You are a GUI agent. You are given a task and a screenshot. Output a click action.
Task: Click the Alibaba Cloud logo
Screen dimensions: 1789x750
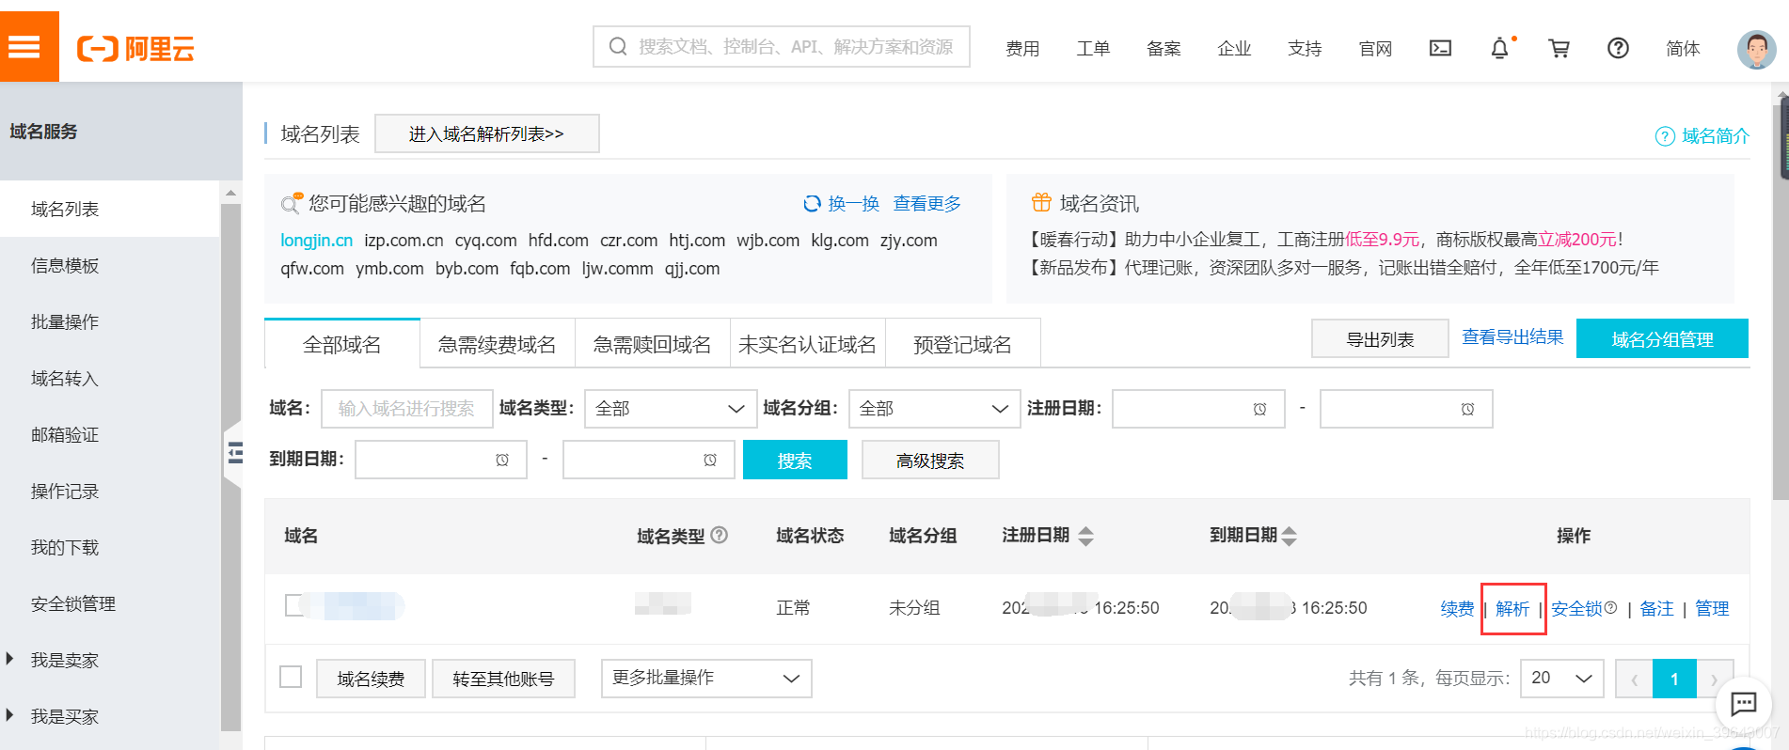[x=135, y=48]
